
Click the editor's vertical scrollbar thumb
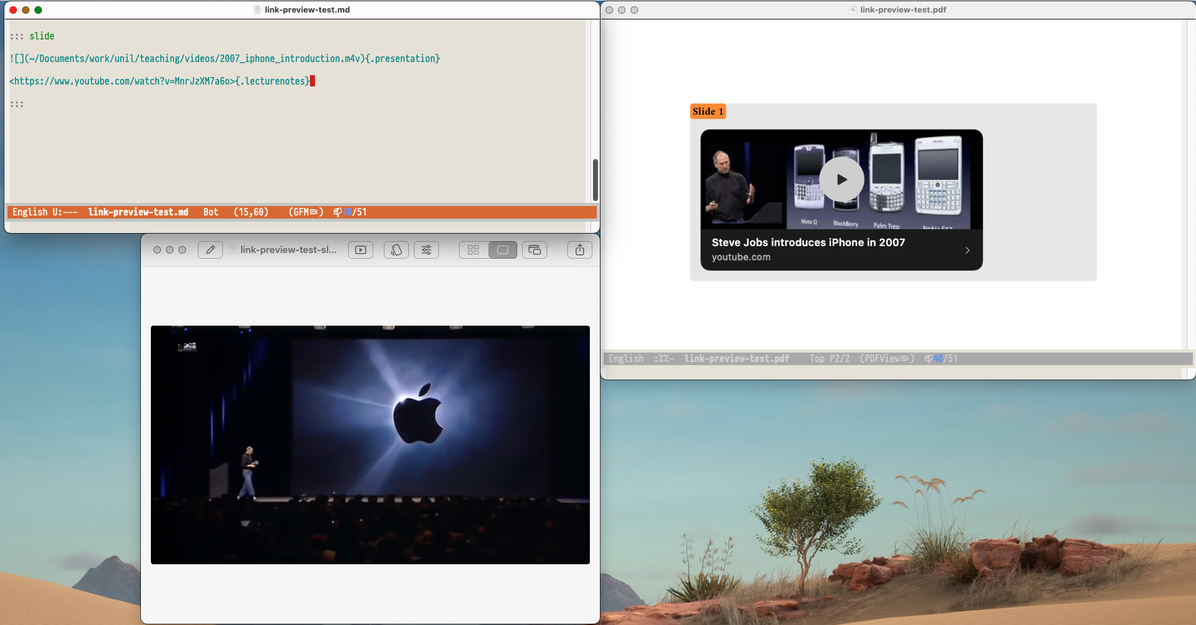coord(595,180)
